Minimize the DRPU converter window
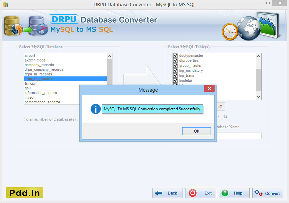Viewport: 289px width, 203px height. [259, 4]
